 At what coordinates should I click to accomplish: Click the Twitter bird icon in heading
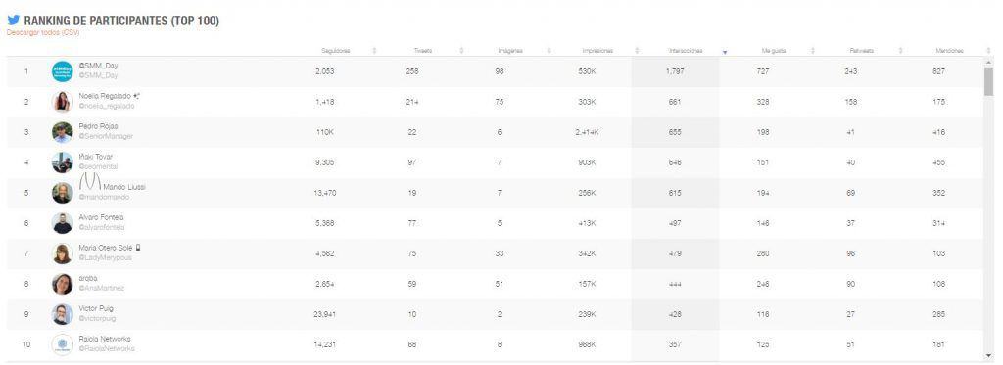pos(14,22)
